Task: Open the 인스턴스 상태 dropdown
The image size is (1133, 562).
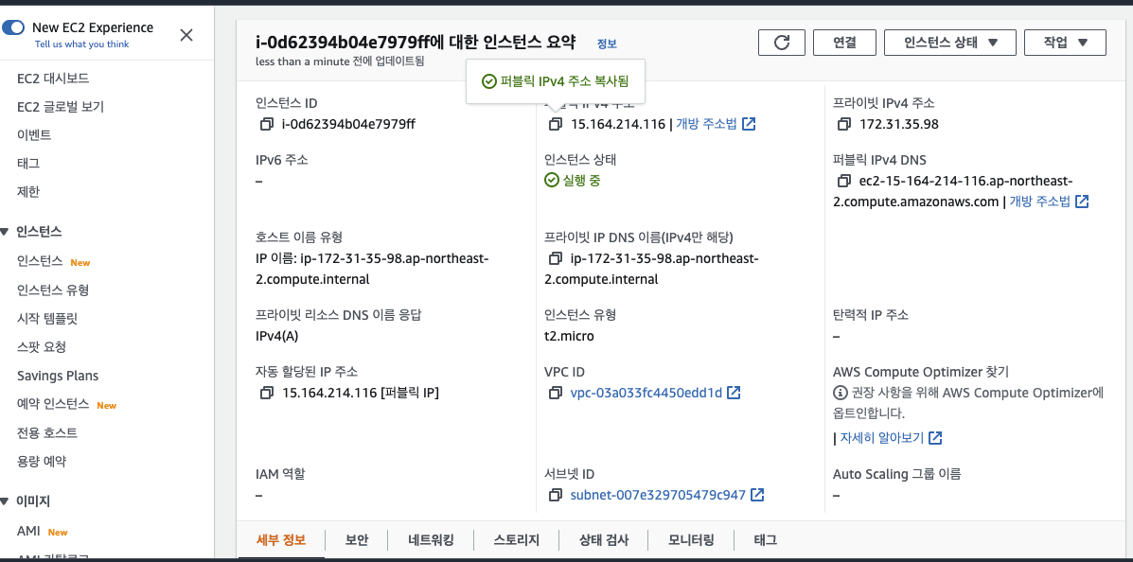Action: (950, 43)
